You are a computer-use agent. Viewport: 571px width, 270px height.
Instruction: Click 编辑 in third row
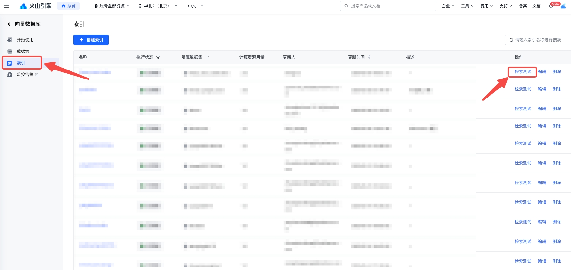(542, 109)
